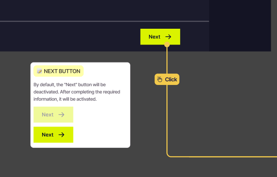Click the yellow "Click" interaction badge
Image resolution: width=277 pixels, height=177 pixels.
pyautogui.click(x=167, y=79)
